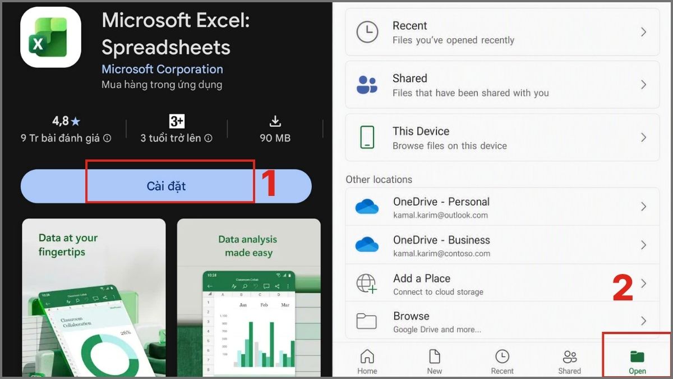Open the Microsoft Corporation developer link
Screen dimensions: 673x379
[162, 69]
